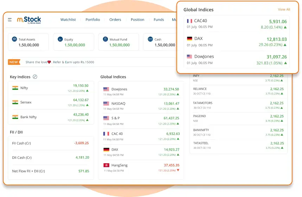Screen dimensions: 302x197
Task: Click the Mutual Fund icon
Action: point(105,39)
